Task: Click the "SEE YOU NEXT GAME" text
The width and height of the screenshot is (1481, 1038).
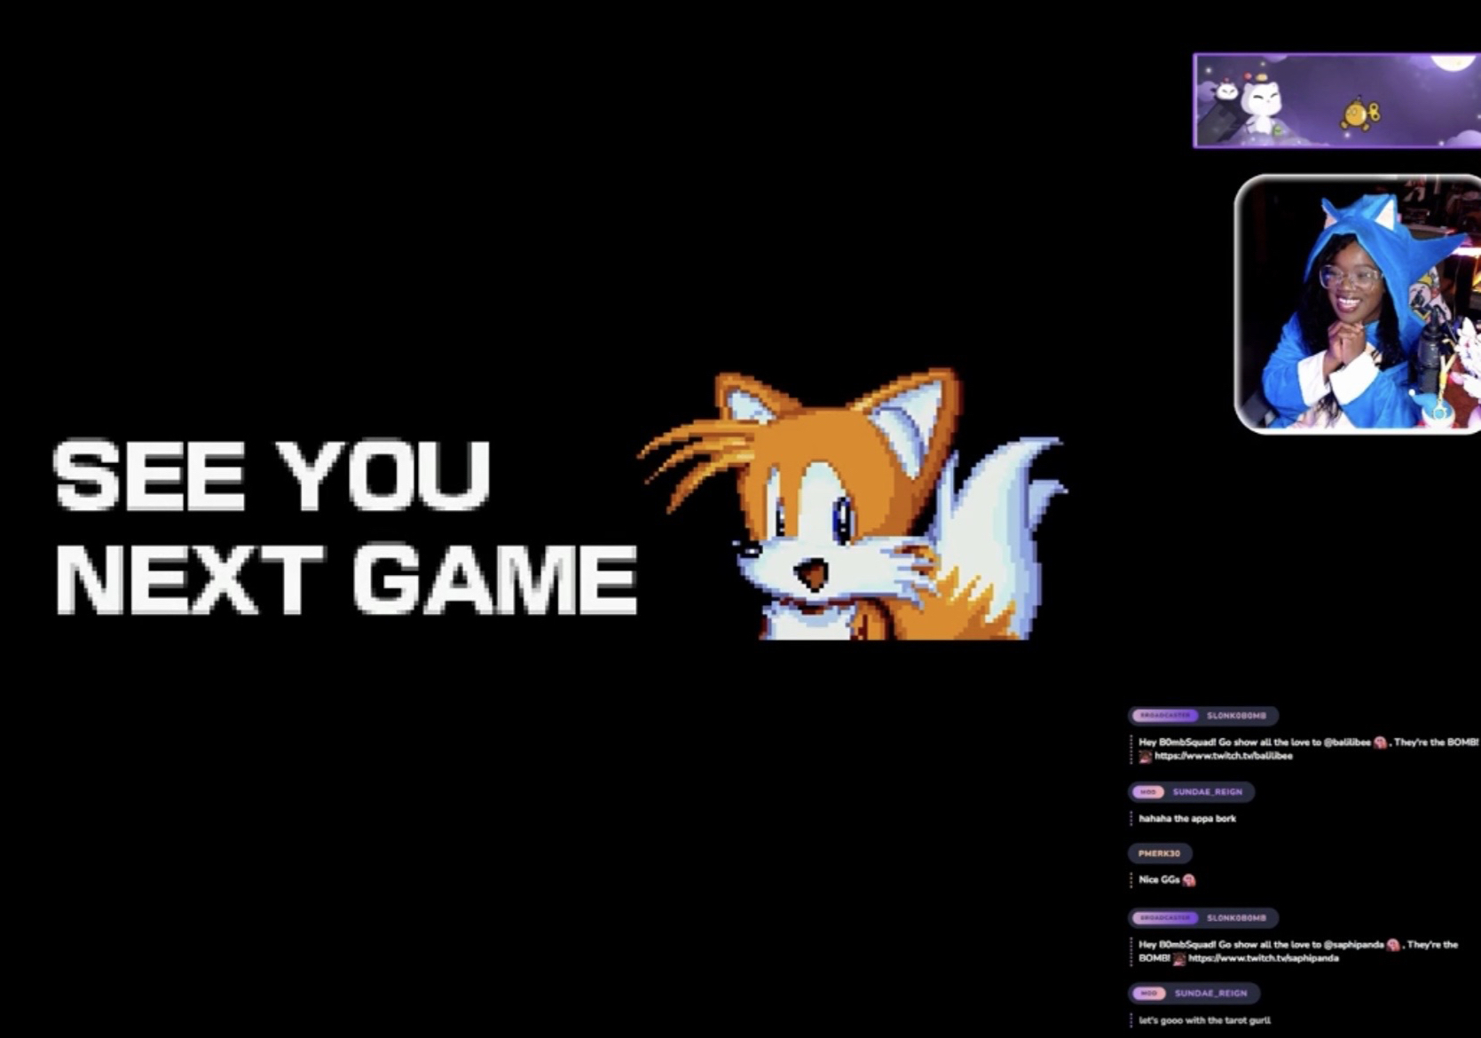Action: pos(344,526)
